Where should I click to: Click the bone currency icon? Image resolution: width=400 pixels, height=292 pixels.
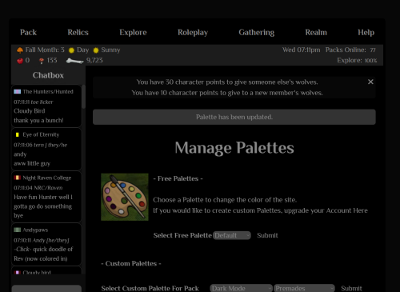click(75, 61)
